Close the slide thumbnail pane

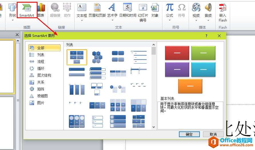tap(17, 35)
